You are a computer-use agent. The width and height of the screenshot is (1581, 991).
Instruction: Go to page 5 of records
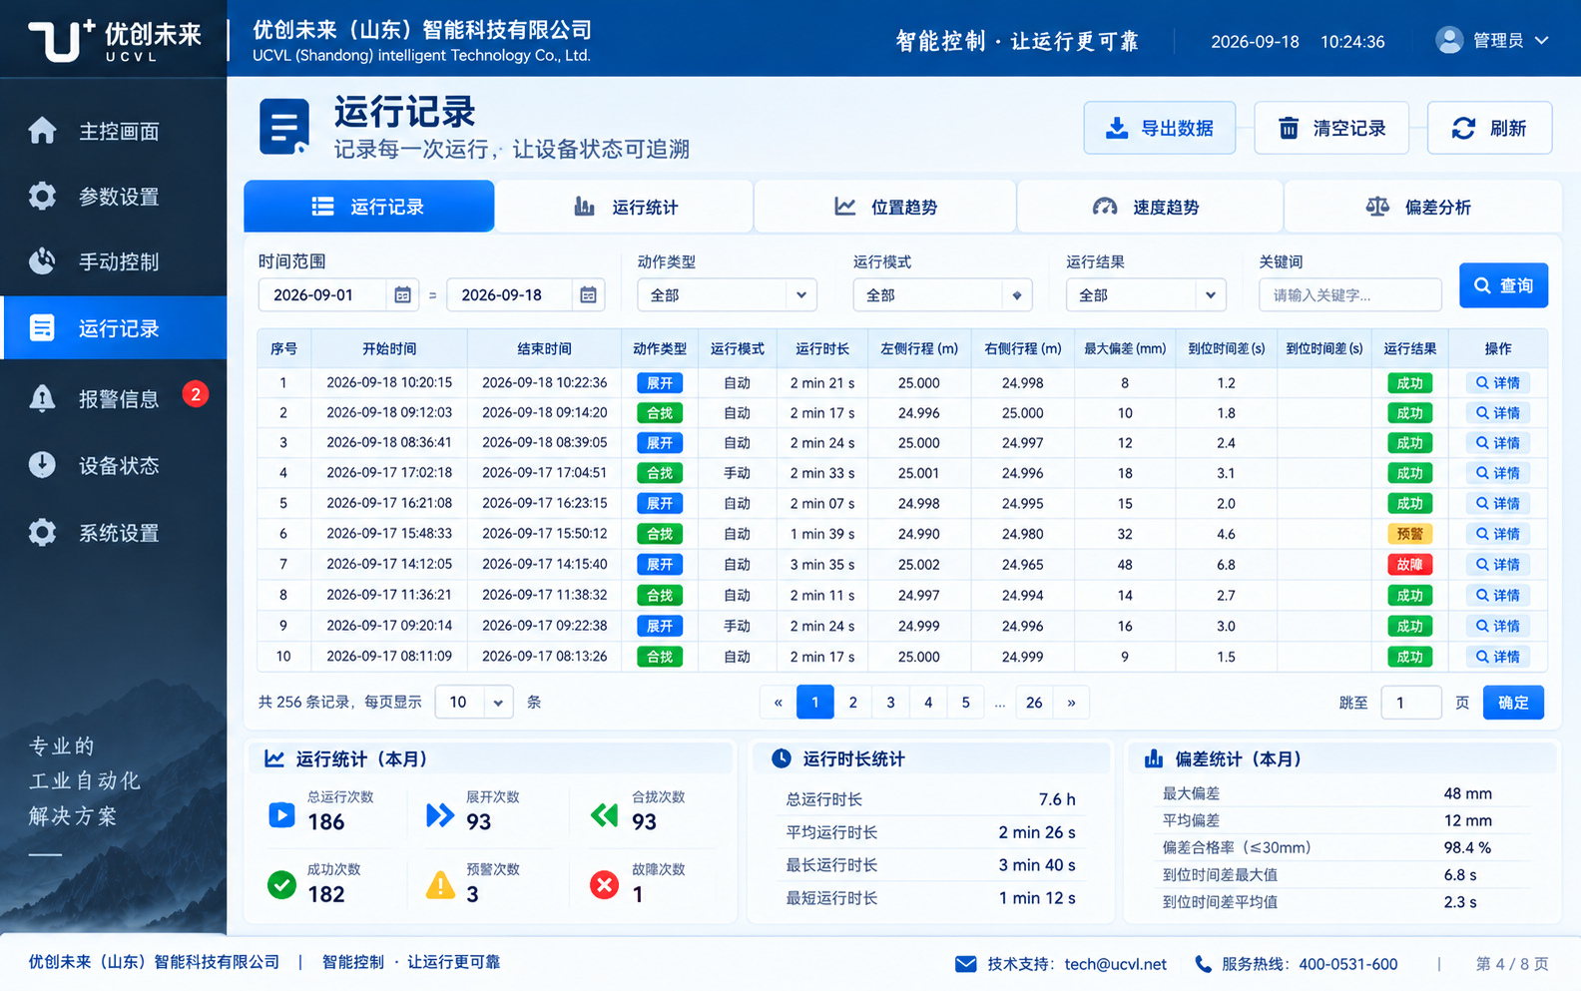(965, 703)
